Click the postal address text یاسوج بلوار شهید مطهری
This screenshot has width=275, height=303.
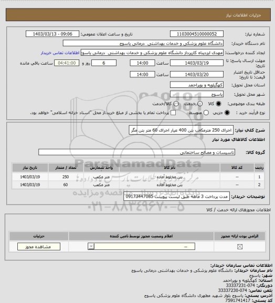tap(222, 296)
